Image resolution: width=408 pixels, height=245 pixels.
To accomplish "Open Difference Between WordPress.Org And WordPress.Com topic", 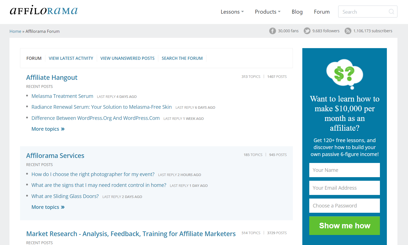I will (x=95, y=118).
